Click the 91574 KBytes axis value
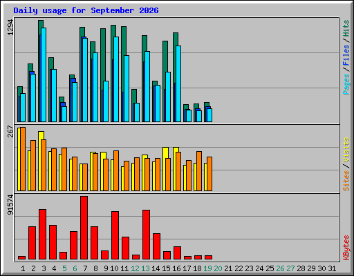The height and width of the screenshot is (276, 354). (10, 204)
